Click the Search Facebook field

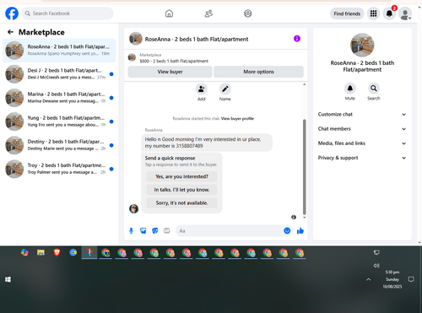pos(68,13)
